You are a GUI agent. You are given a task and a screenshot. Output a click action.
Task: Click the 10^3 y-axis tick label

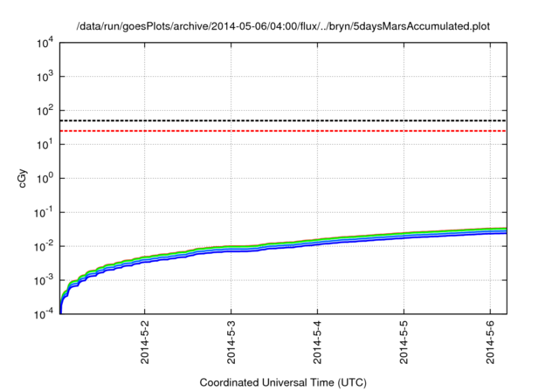tap(45, 76)
